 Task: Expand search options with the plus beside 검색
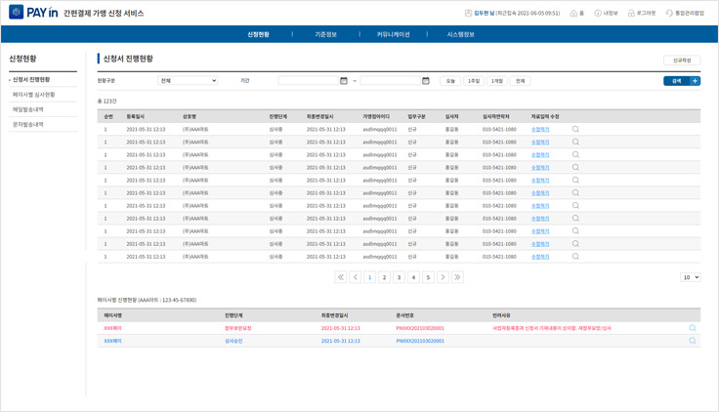pos(695,81)
